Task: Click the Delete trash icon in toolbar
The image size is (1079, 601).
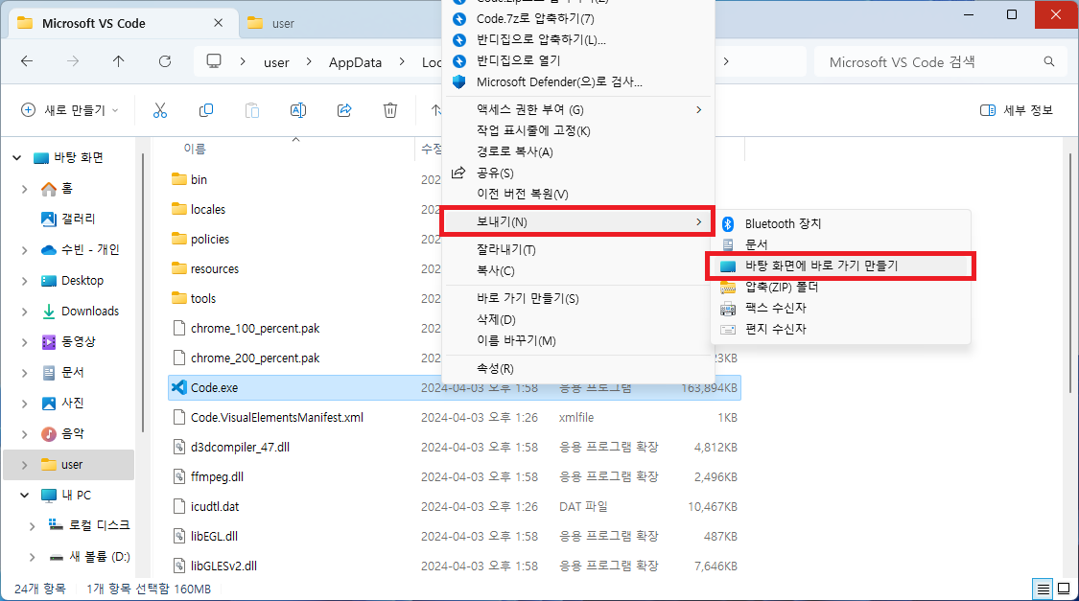Action: pos(390,110)
